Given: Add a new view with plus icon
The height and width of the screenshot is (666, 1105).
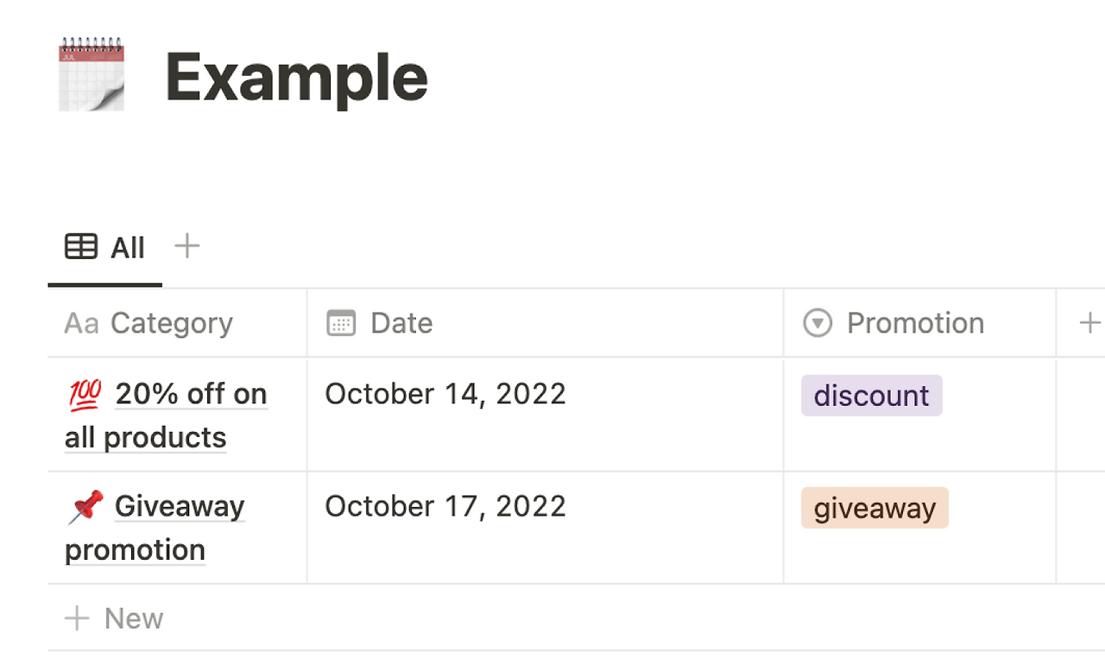Looking at the screenshot, I should tap(186, 246).
